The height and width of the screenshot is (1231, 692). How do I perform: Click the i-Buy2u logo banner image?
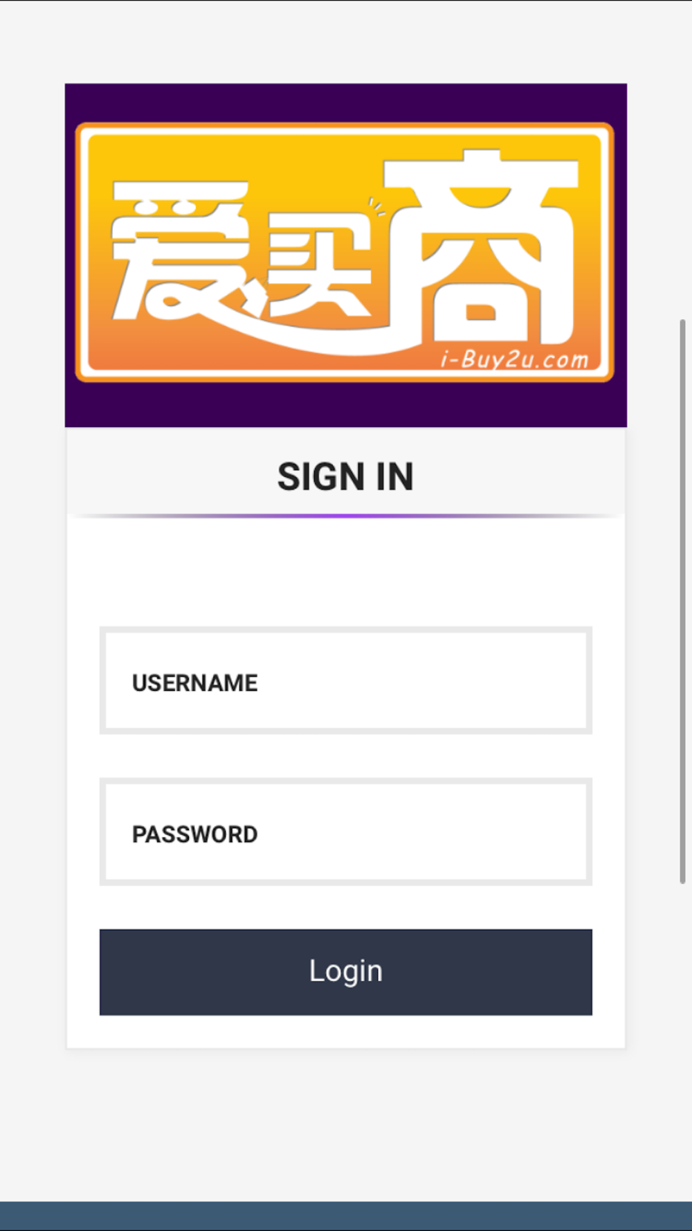click(346, 255)
